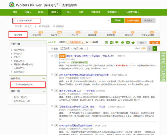The width and height of the screenshot is (167, 135).
Task: Expand the 金融法规(1) category
Action: point(12,61)
